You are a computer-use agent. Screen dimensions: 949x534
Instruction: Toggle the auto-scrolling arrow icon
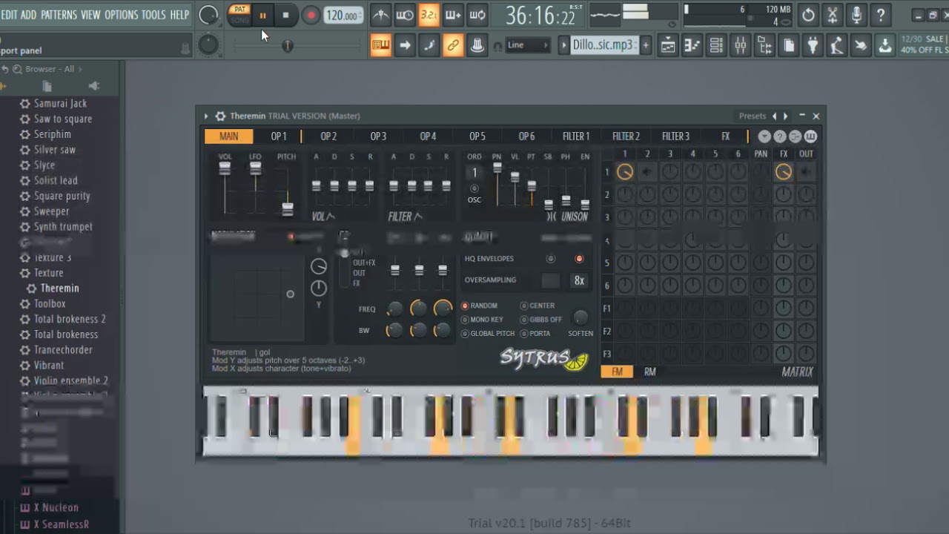405,45
